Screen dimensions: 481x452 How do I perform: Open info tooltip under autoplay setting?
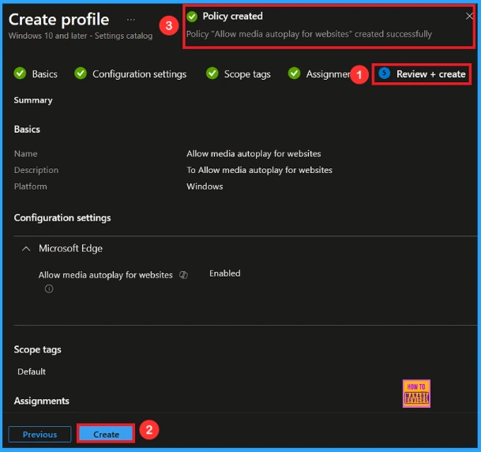coord(49,288)
